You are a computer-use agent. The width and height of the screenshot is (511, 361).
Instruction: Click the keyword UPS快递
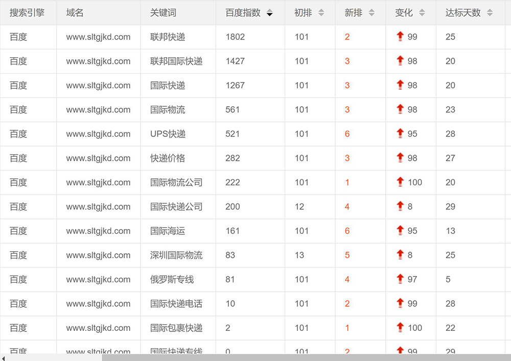[168, 134]
